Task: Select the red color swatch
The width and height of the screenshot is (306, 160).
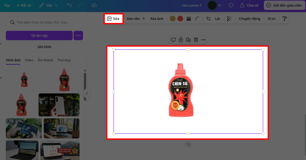Action: coord(180,18)
